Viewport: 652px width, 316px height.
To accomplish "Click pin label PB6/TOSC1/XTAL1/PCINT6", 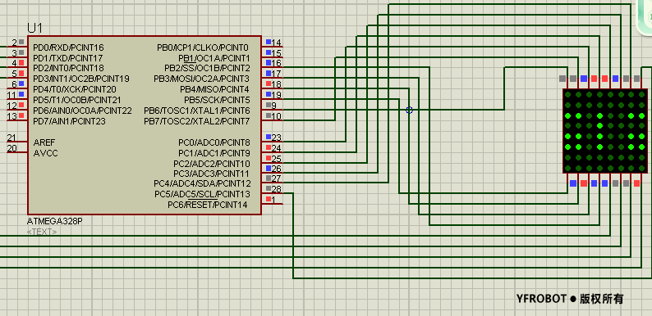I will pyautogui.click(x=197, y=111).
